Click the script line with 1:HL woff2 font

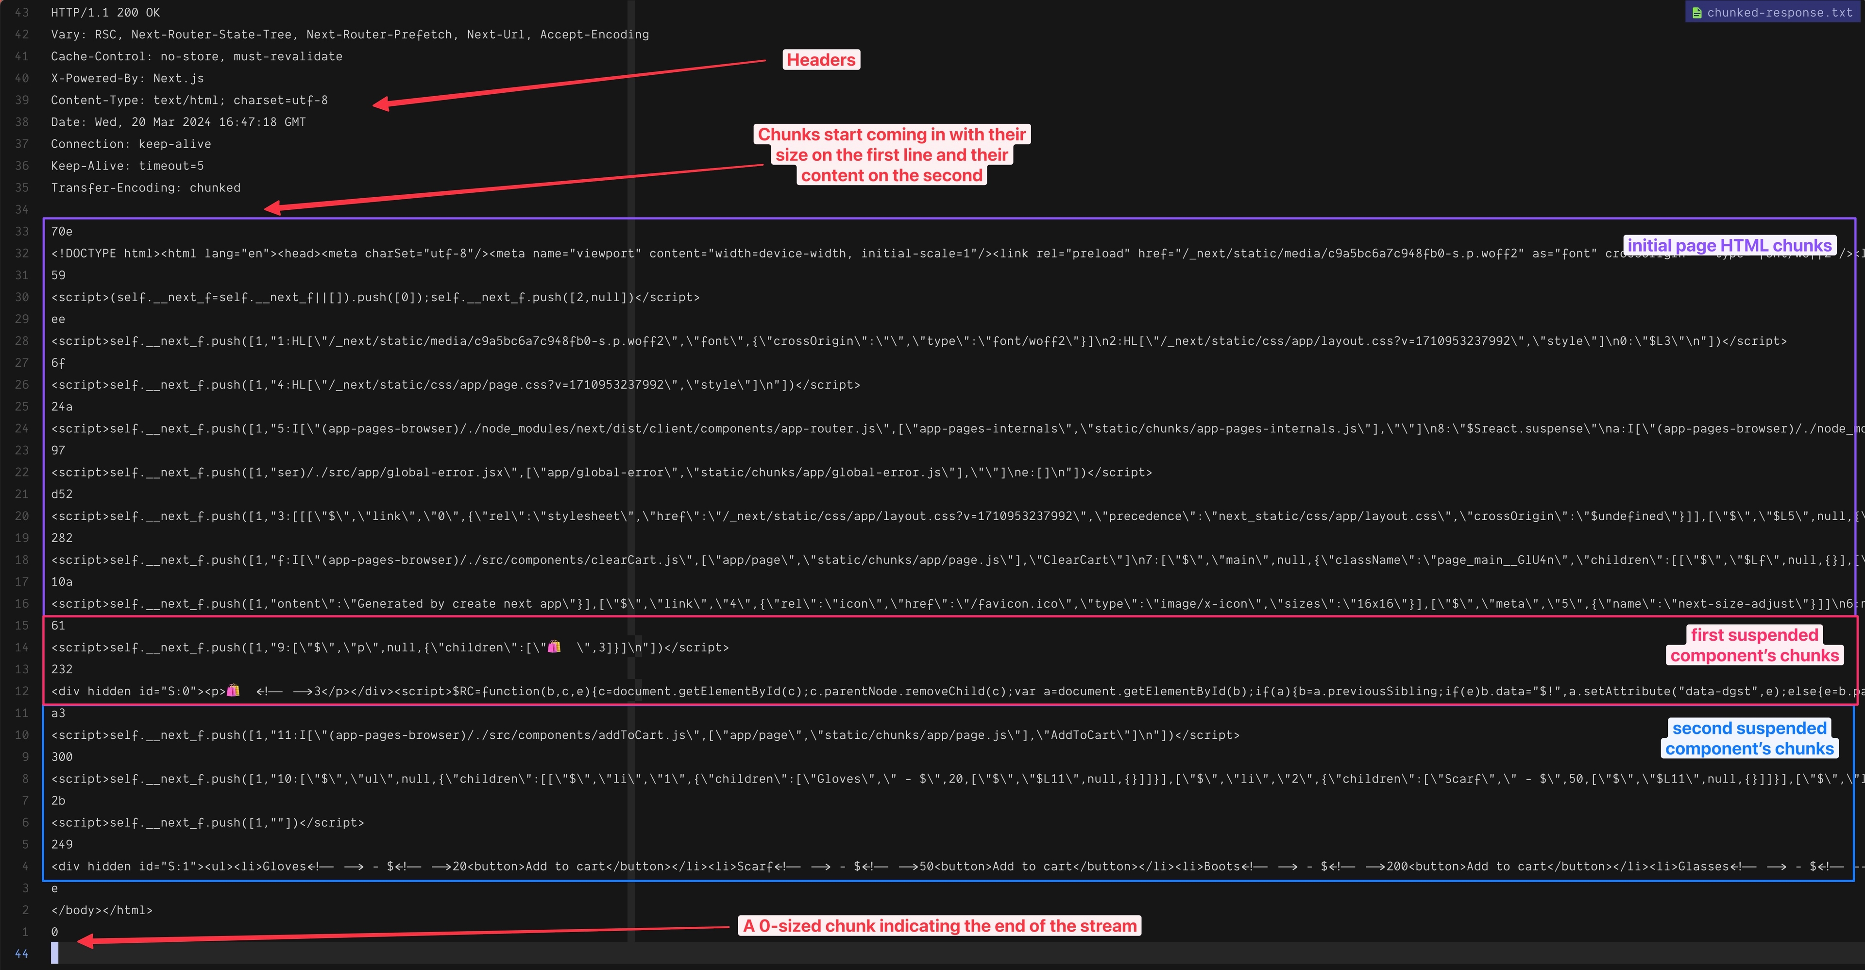[x=919, y=341]
